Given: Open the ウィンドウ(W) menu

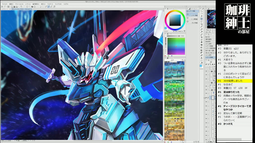Looking at the screenshot, I should 58,4.
